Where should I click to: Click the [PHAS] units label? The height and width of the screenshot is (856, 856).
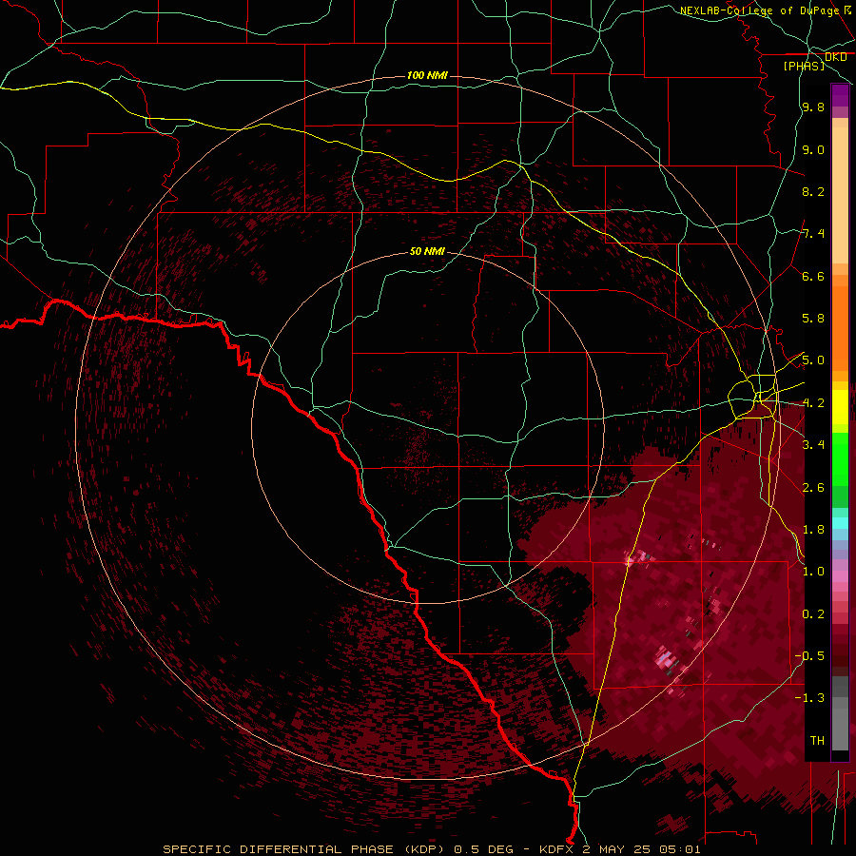(x=804, y=66)
